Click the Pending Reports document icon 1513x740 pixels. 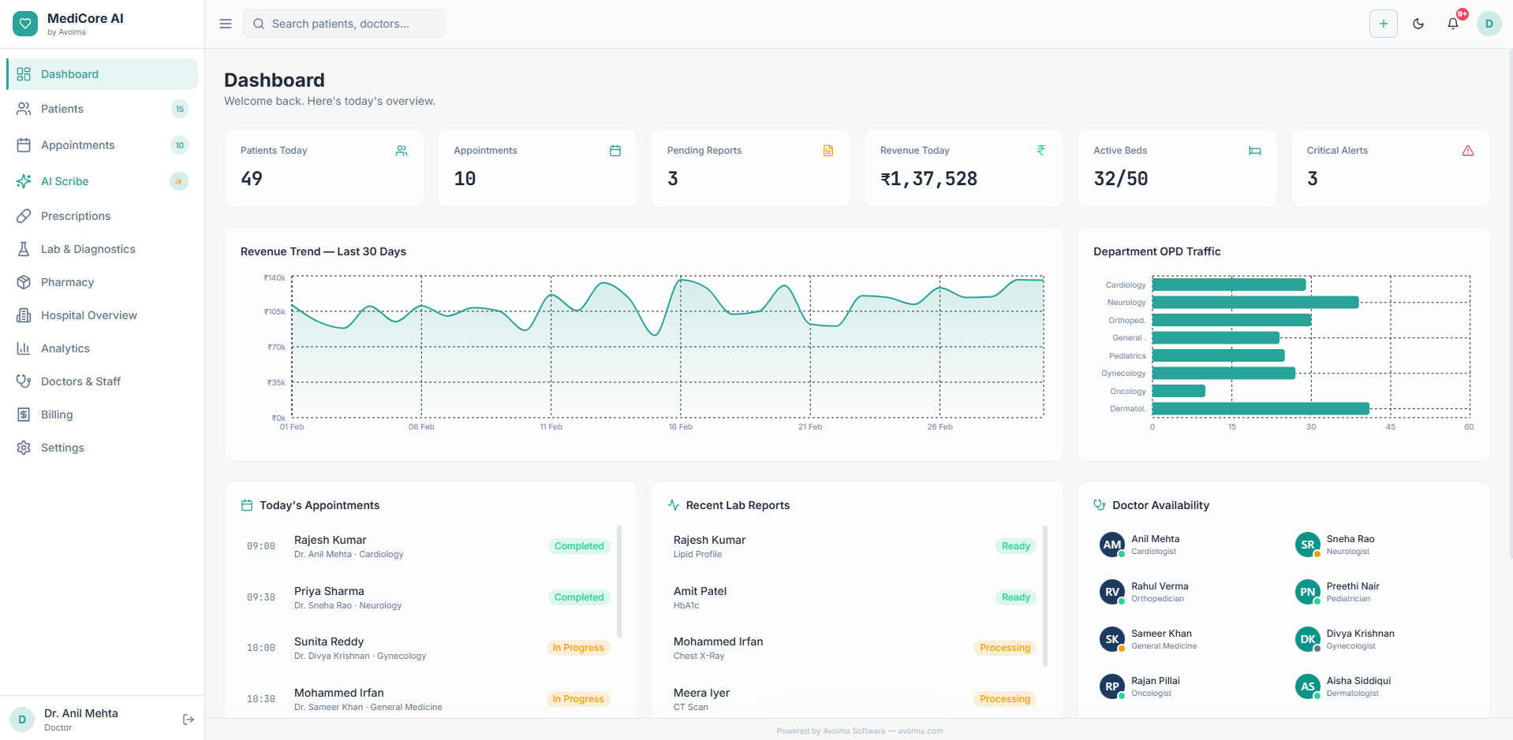828,151
